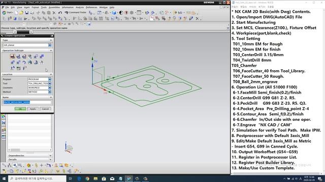
Task: Click the Save diskette toolbar icon
Action: tap(27, 13)
